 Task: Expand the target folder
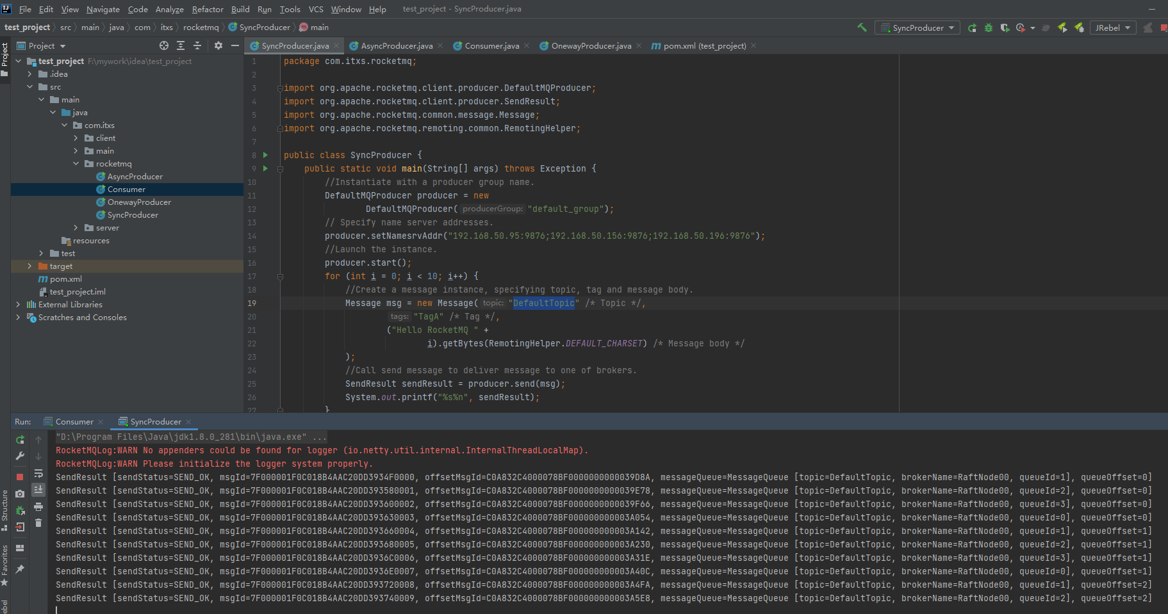29,266
